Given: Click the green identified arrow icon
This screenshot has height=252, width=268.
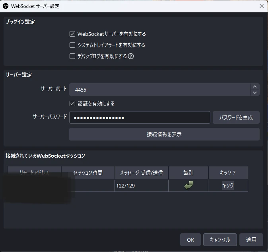Looking at the screenshot, I should coord(188,186).
